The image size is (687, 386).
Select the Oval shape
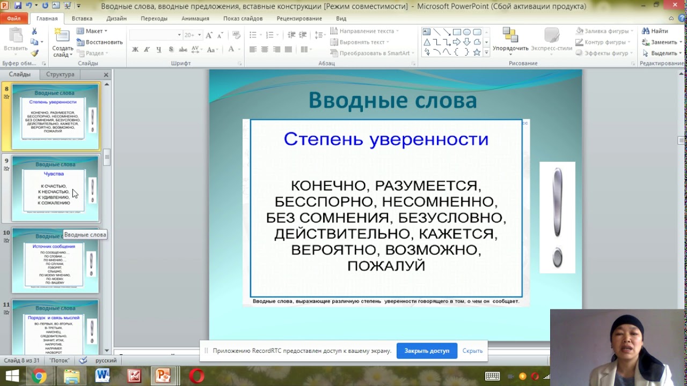coord(467,32)
